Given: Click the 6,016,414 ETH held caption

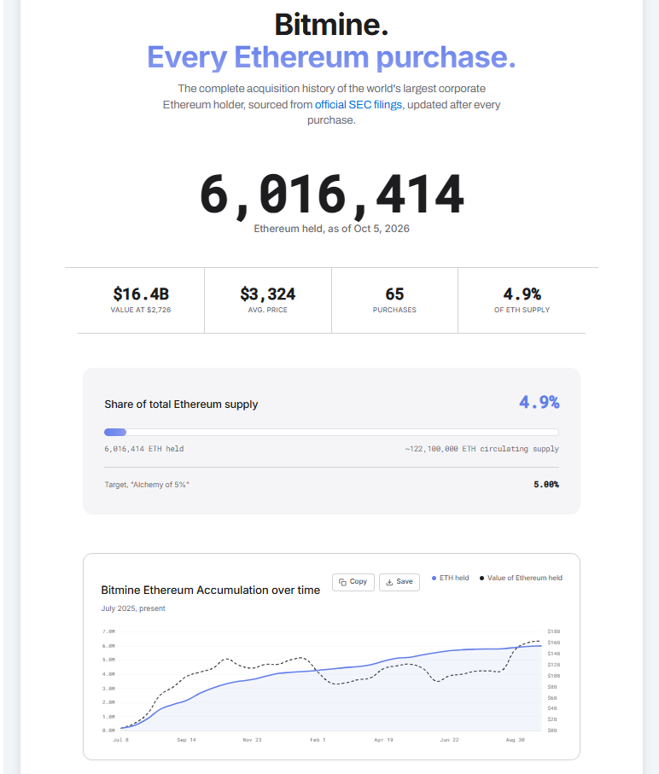Looking at the screenshot, I should tap(143, 449).
